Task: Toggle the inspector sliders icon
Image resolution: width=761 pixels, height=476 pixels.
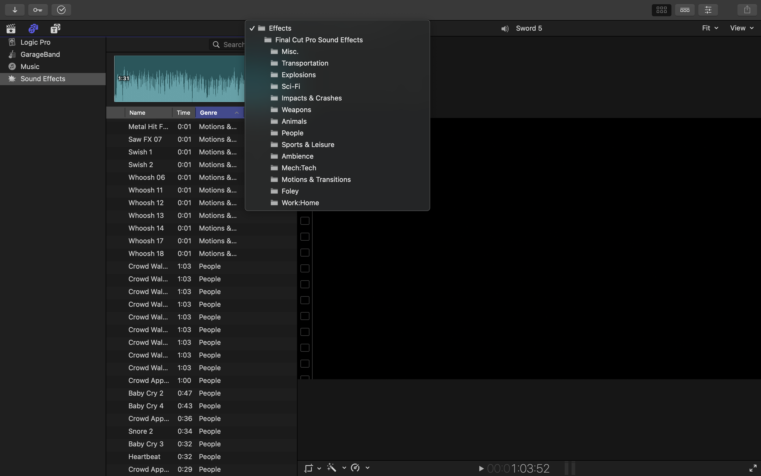Action: [x=708, y=10]
